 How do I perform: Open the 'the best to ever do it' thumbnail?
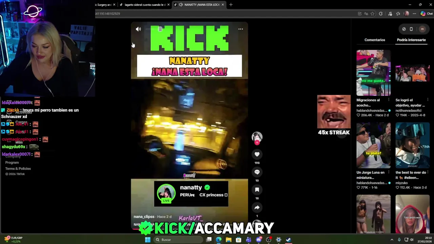coord(412,145)
